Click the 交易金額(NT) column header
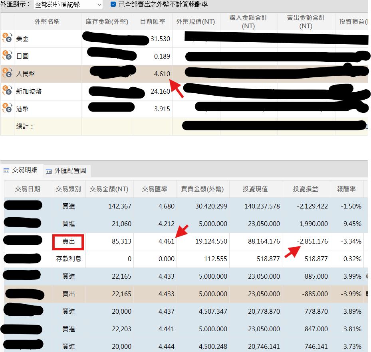This screenshot has height=352, width=371. [109, 189]
